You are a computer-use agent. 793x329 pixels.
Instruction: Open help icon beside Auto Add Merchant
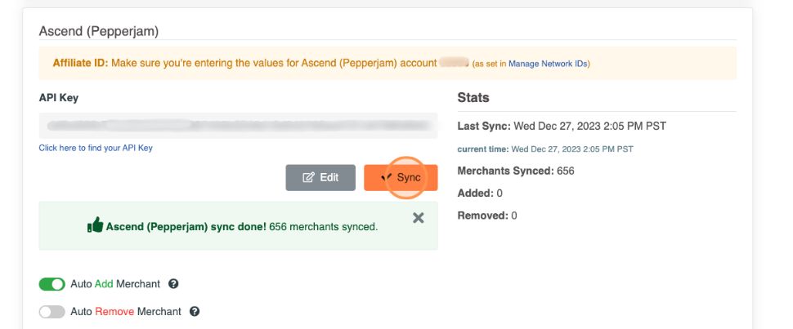pyautogui.click(x=173, y=284)
